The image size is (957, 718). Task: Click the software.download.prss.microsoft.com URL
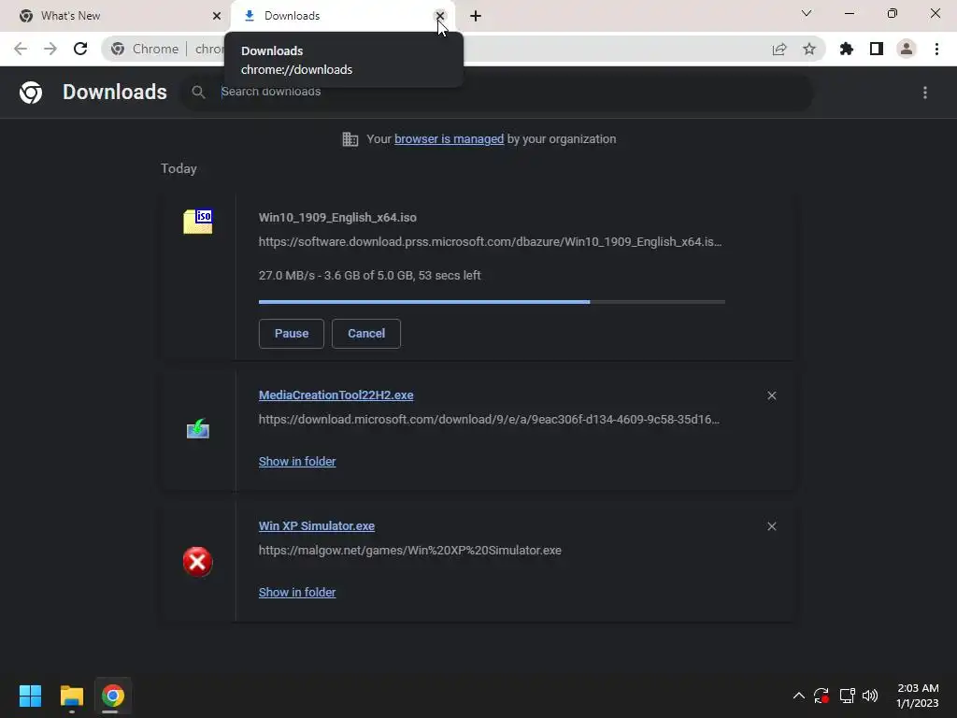(x=490, y=242)
